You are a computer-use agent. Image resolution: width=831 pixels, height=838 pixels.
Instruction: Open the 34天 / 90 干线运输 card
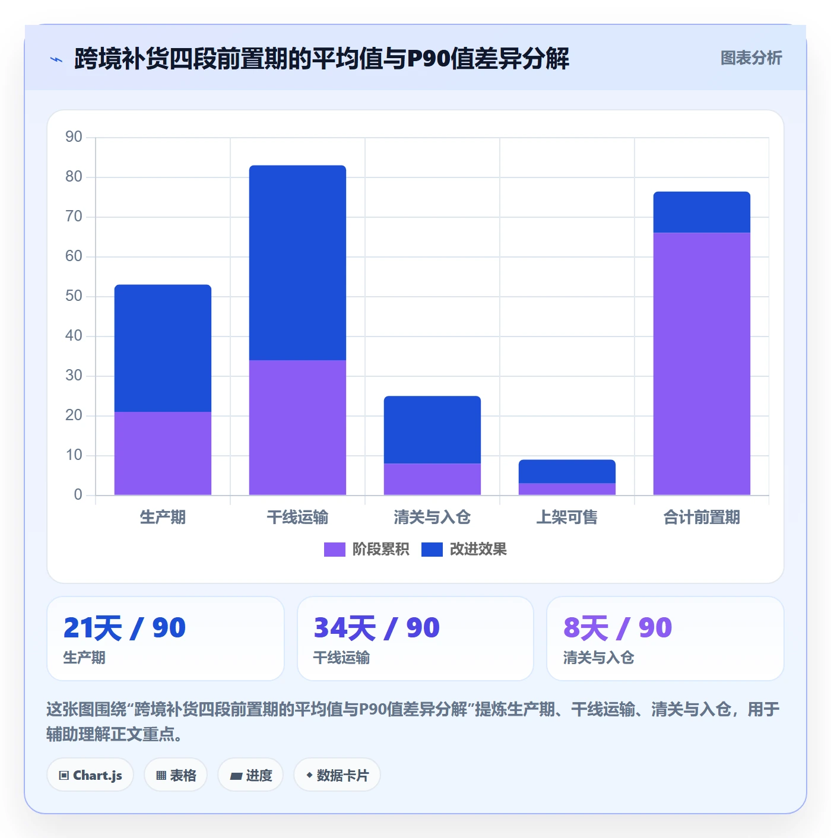coord(415,639)
